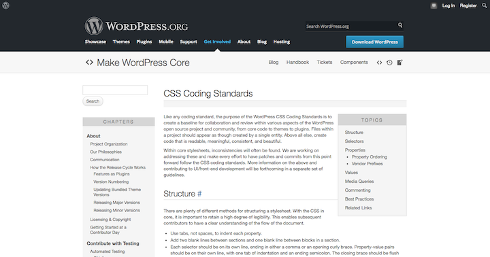The image size is (490, 257).
Task: Jump to Media Queries topic
Action: [359, 181]
